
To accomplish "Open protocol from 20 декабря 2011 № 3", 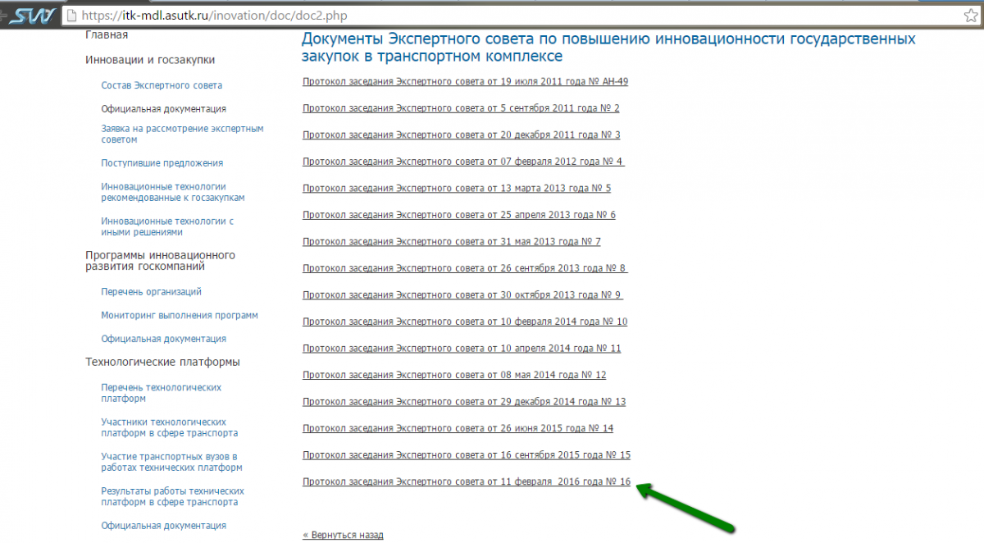I will click(461, 135).
